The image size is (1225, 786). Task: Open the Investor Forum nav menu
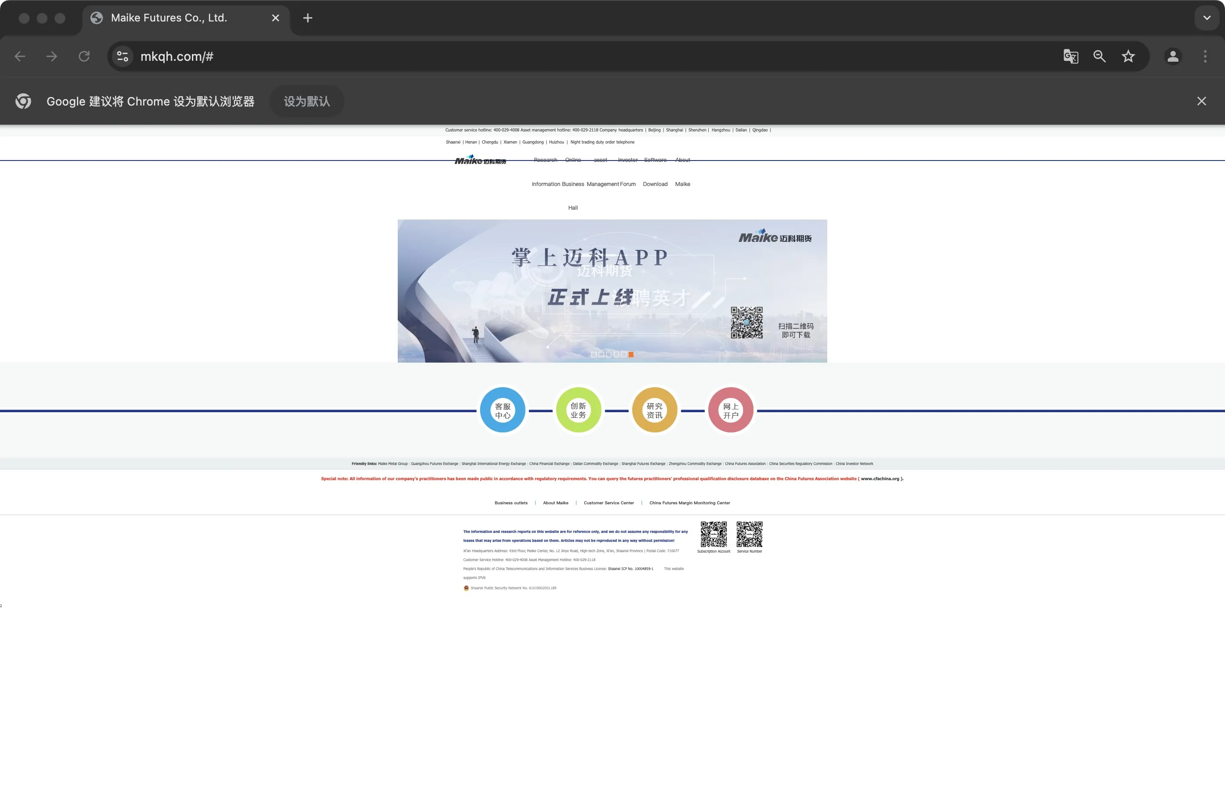pos(628,172)
